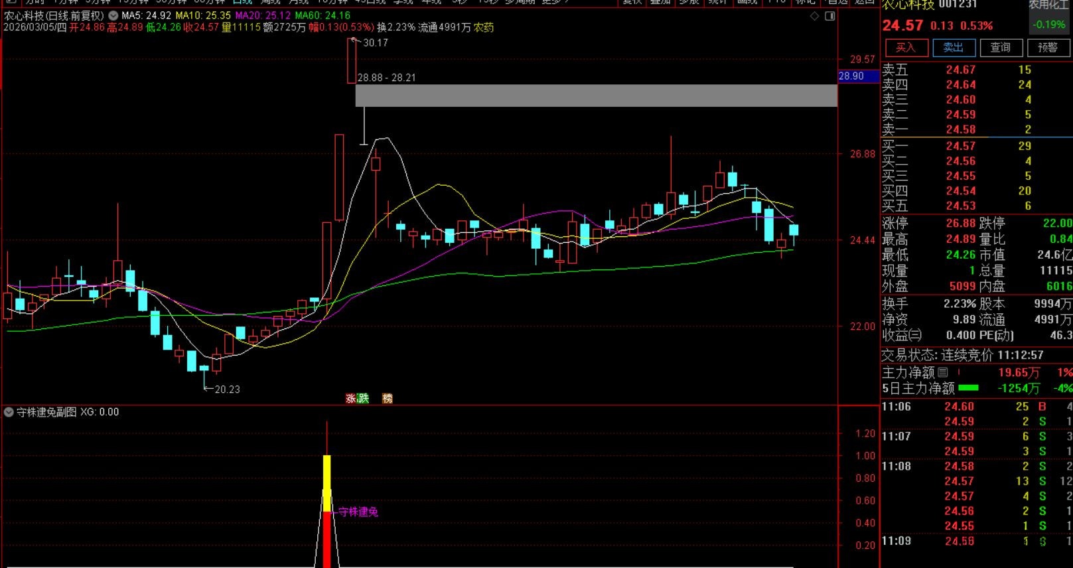1073x568 pixels.
Task: Expand the 守株建兔副图 indicator dropdown
Action: (x=9, y=412)
